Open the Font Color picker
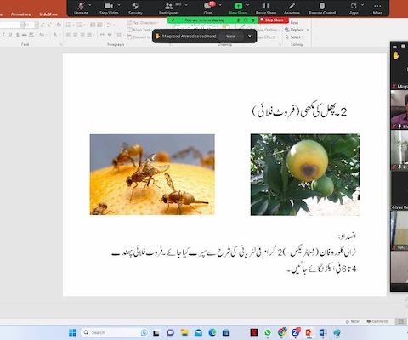The image size is (408, 340). coord(55,35)
